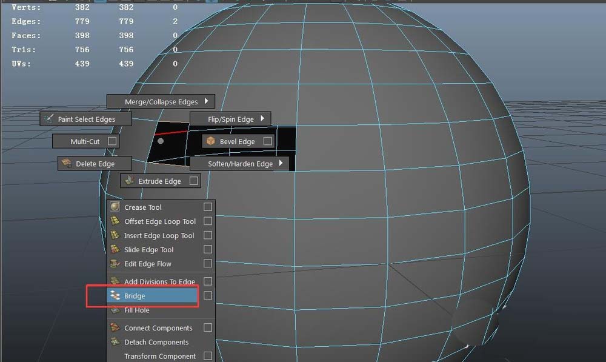Click the Crease Tool icon

(x=115, y=207)
